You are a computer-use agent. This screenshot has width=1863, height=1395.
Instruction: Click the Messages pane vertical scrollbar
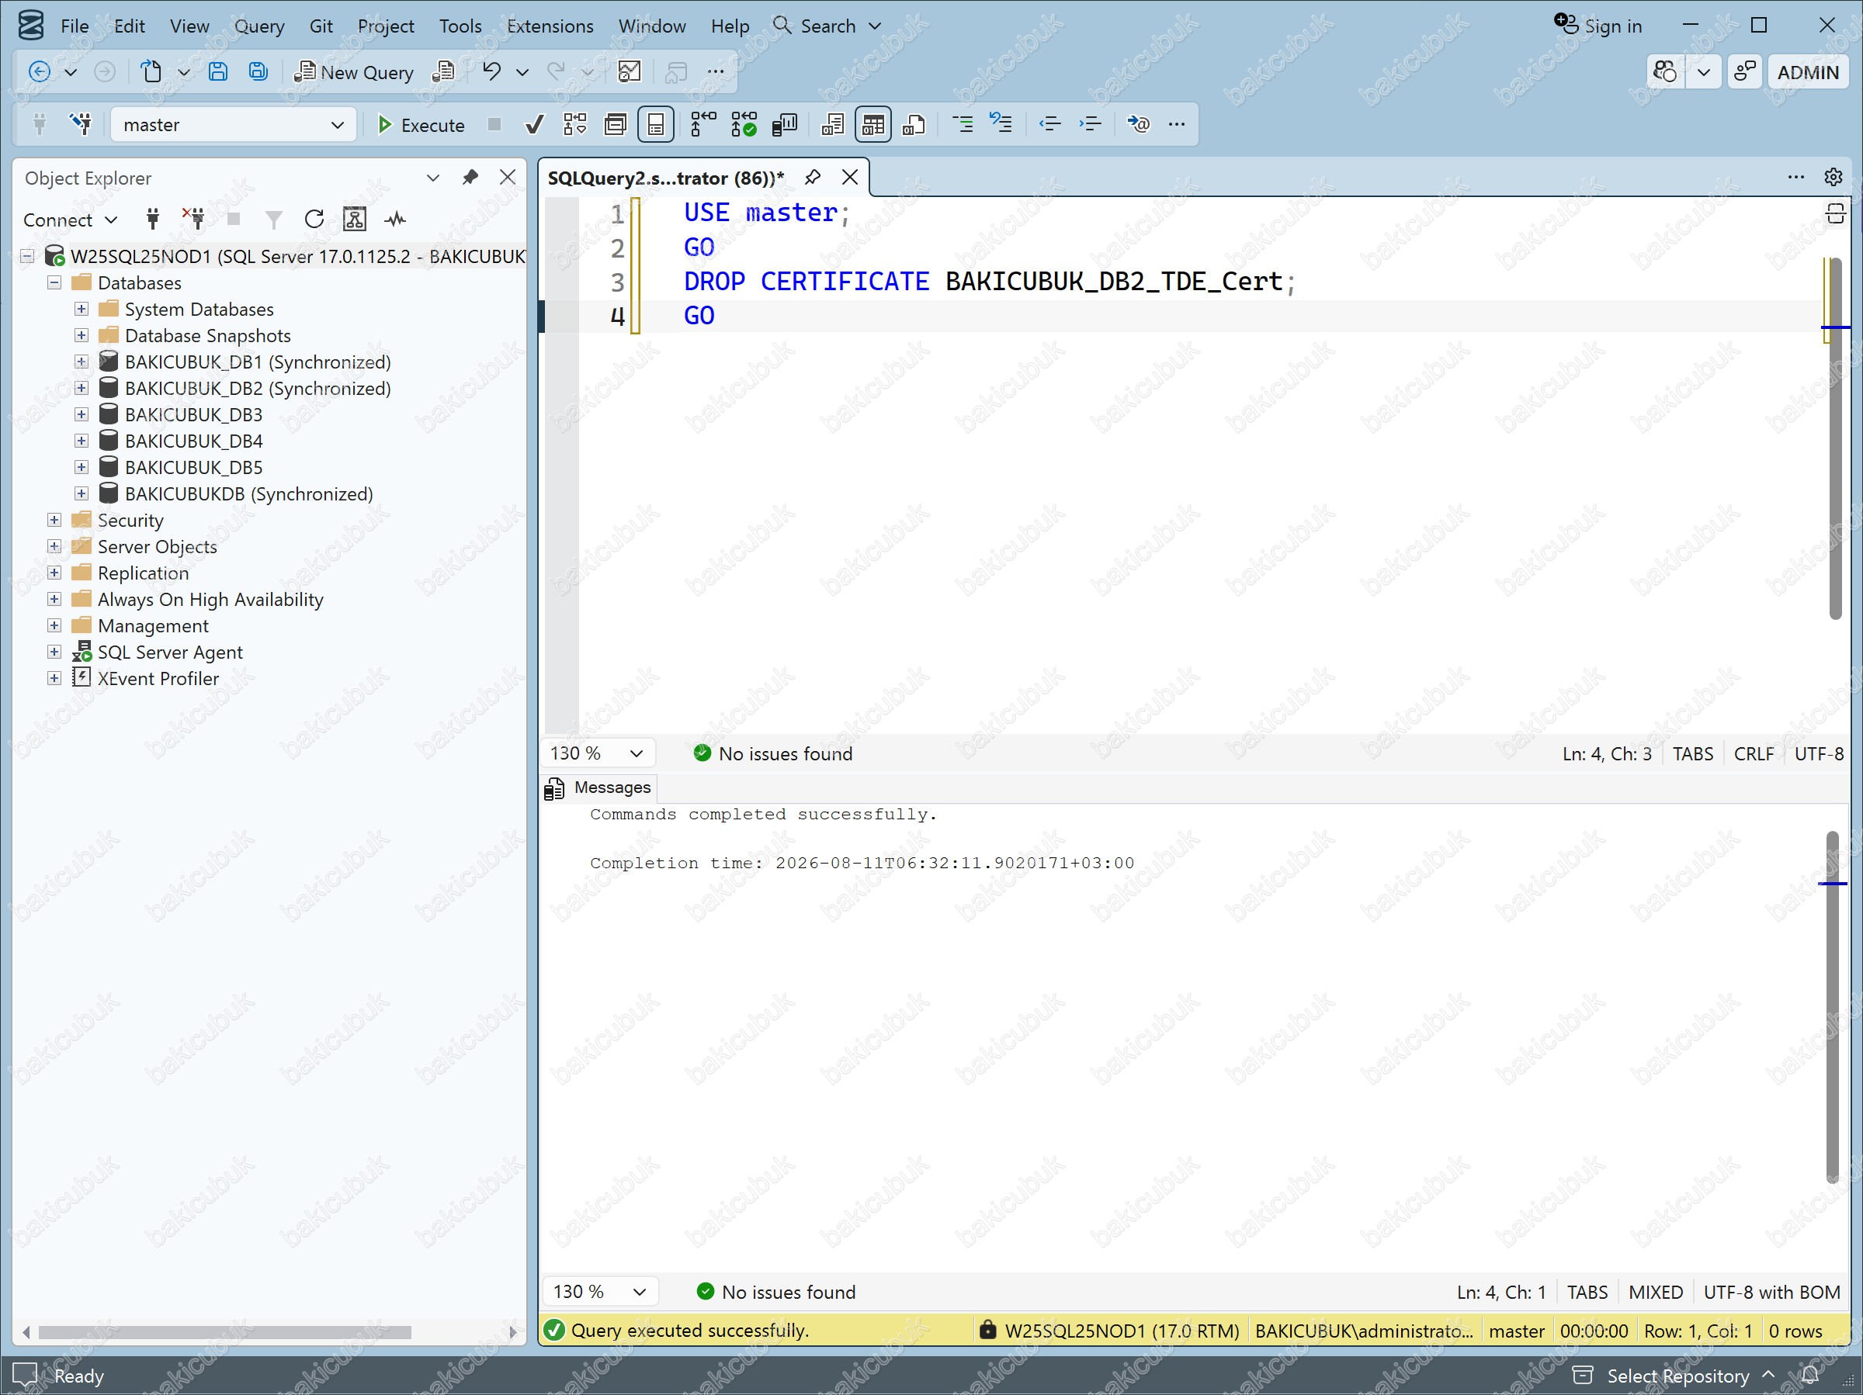coord(1833,1007)
